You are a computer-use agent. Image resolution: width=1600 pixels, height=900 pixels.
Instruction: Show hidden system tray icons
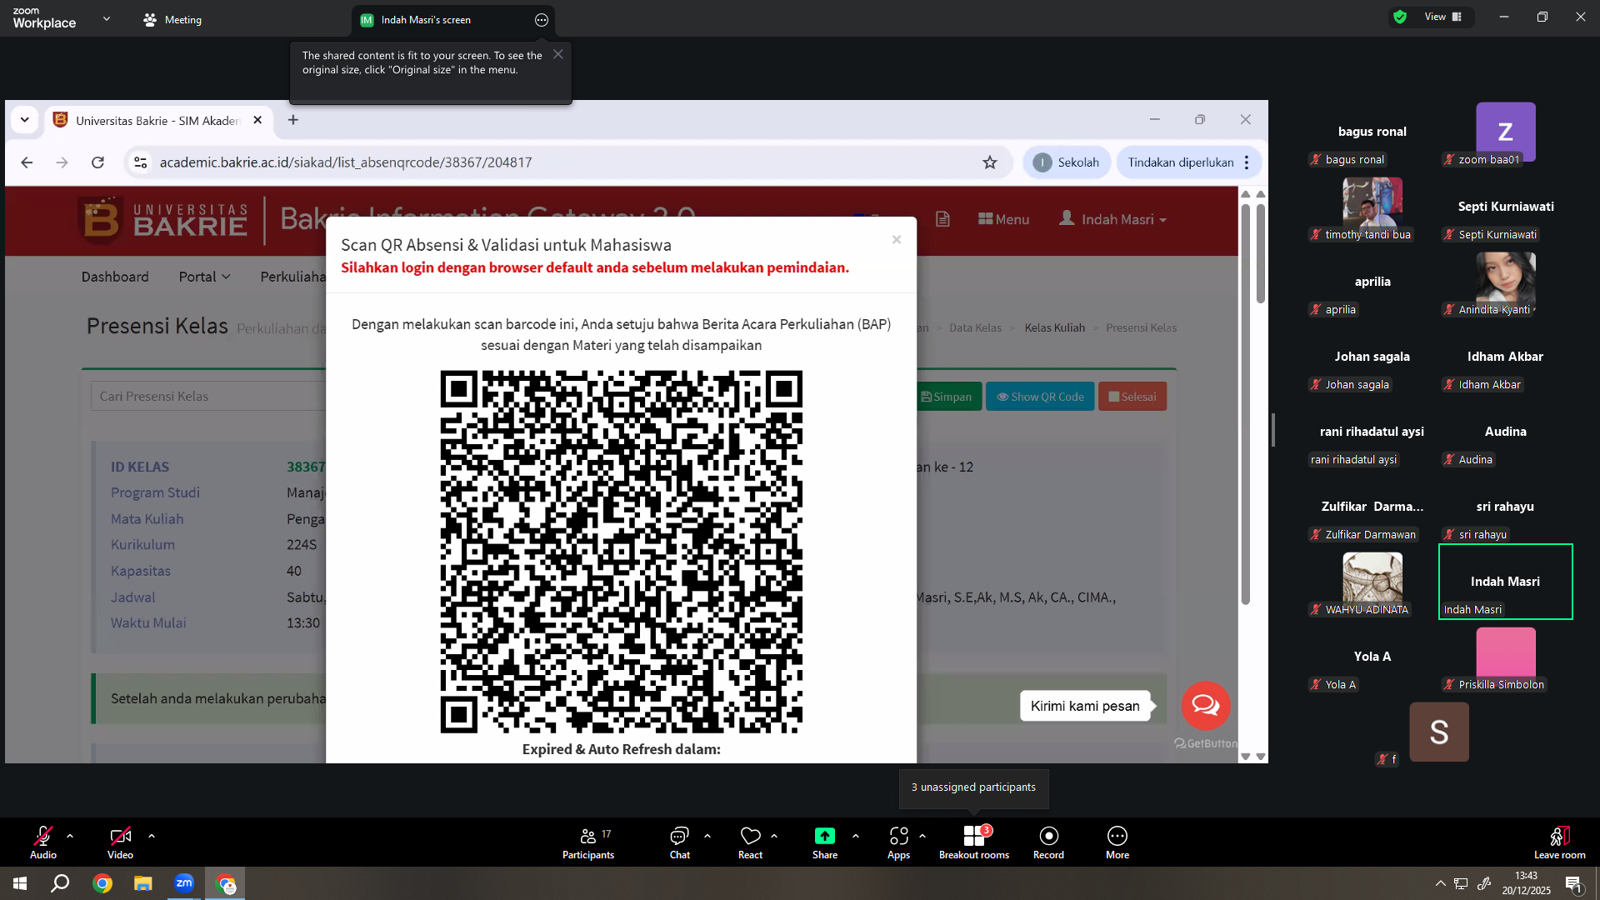click(1440, 883)
